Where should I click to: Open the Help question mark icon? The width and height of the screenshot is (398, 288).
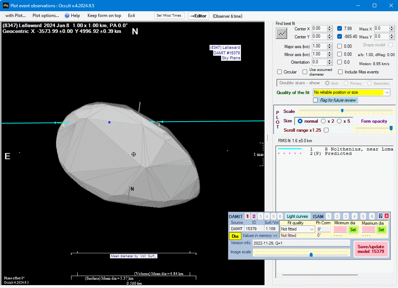pos(67,16)
